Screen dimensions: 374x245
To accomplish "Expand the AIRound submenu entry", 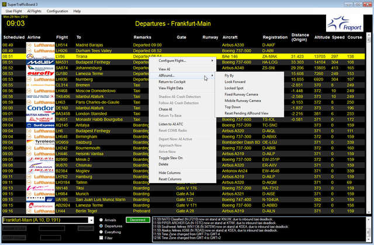I will (182, 75).
